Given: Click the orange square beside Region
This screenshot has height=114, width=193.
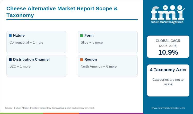Looking at the screenshot, I should tap(82, 60).
